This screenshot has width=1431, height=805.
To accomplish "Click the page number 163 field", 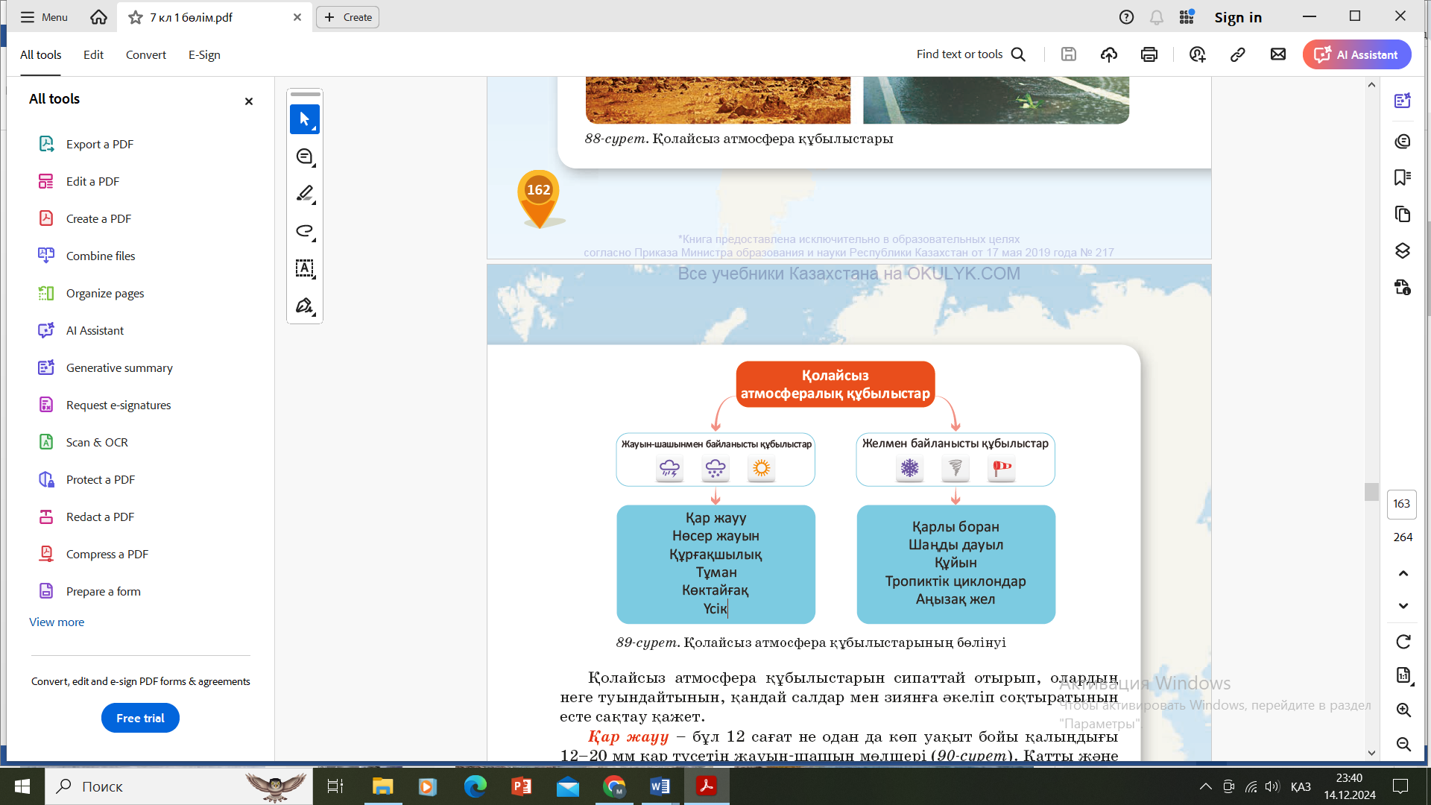I will [x=1401, y=504].
